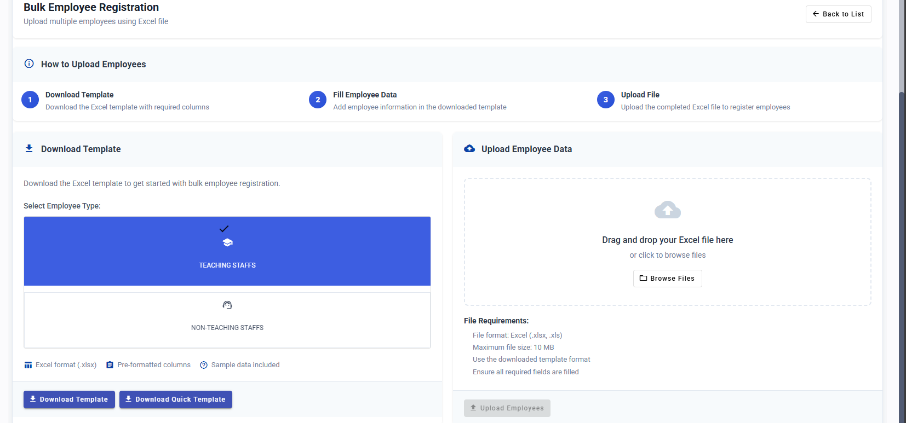Click the question mark icon by Sample data included
The width and height of the screenshot is (906, 423).
pyautogui.click(x=204, y=365)
